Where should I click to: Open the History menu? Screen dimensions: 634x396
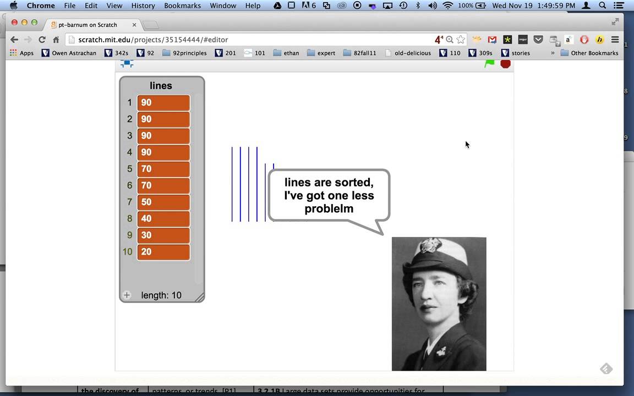(143, 5)
